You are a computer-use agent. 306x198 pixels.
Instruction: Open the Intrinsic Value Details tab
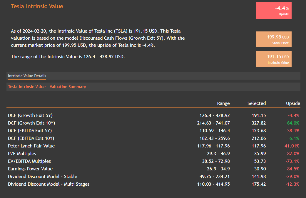click(x=27, y=76)
